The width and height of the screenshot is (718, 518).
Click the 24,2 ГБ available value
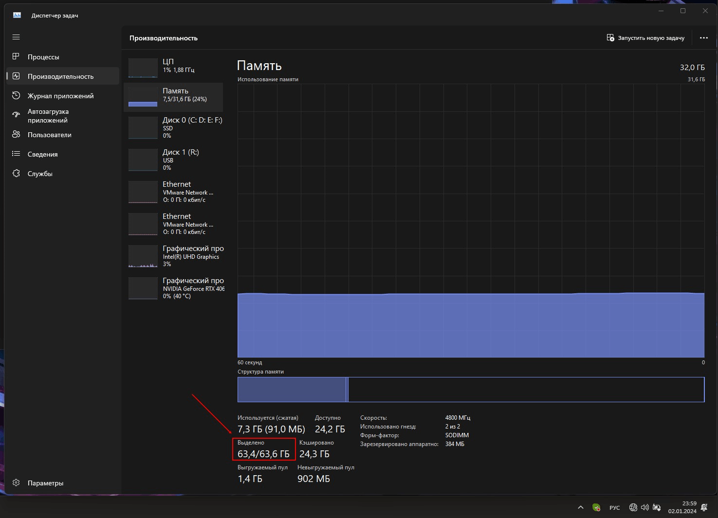(x=330, y=429)
